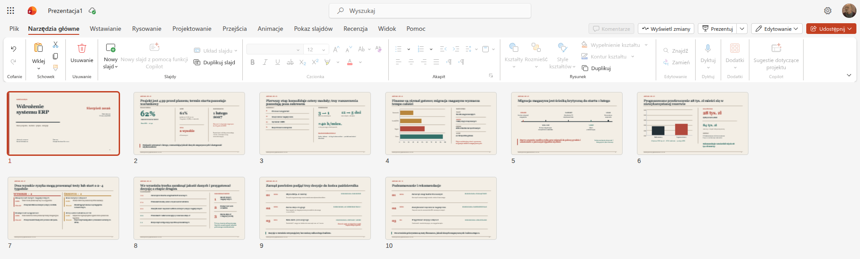Select slide 6 thumbnail
This screenshot has height=259, width=860.
692,123
